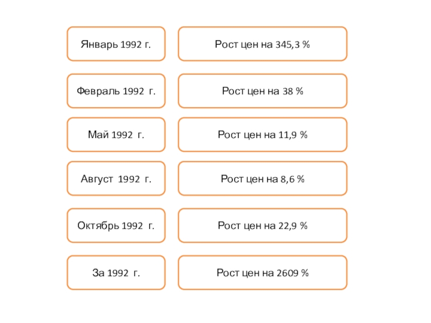
Task: Click the 345,3 % value text
Action: pos(292,44)
